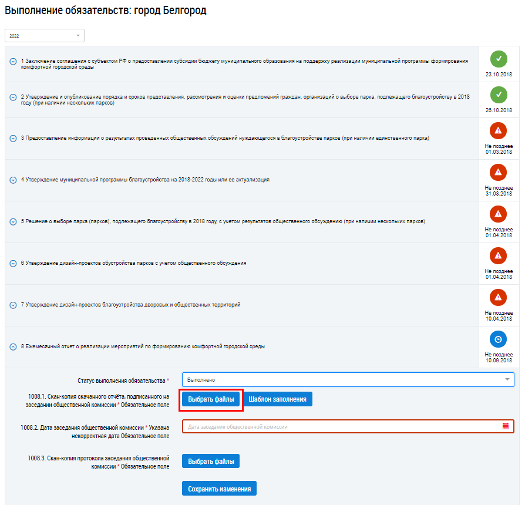Select obligation 2 title about park proposals
This screenshot has height=505, width=525.
pos(245,100)
